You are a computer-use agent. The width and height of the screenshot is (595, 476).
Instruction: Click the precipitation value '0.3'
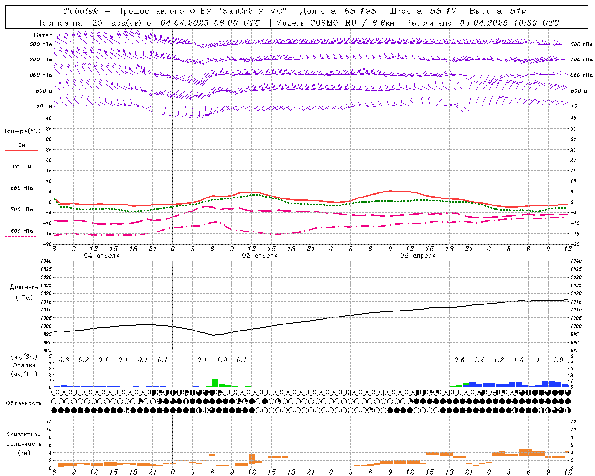pos(64,360)
